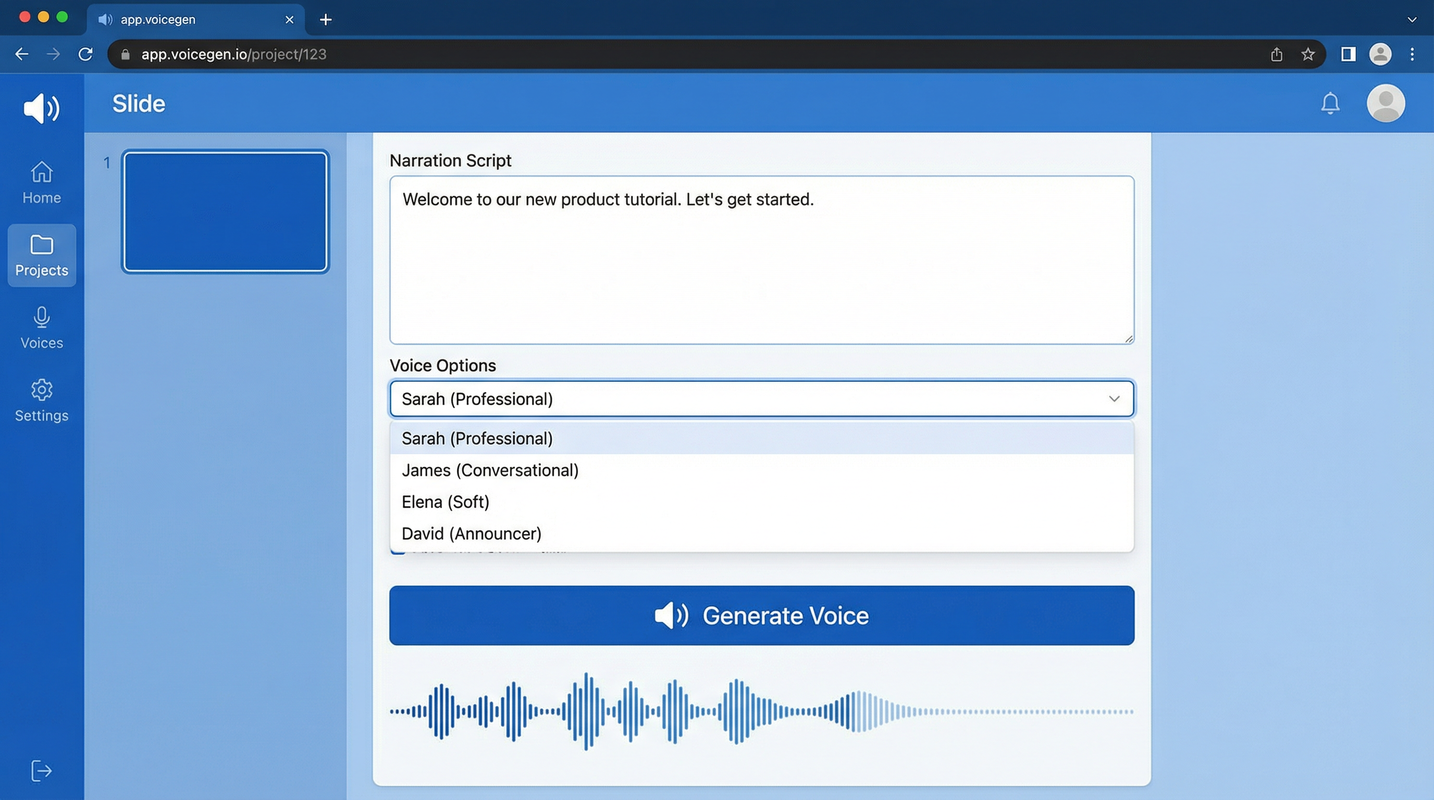The width and height of the screenshot is (1434, 800).
Task: Choose Elena (Soft) from the voice list
Action: 446,502
